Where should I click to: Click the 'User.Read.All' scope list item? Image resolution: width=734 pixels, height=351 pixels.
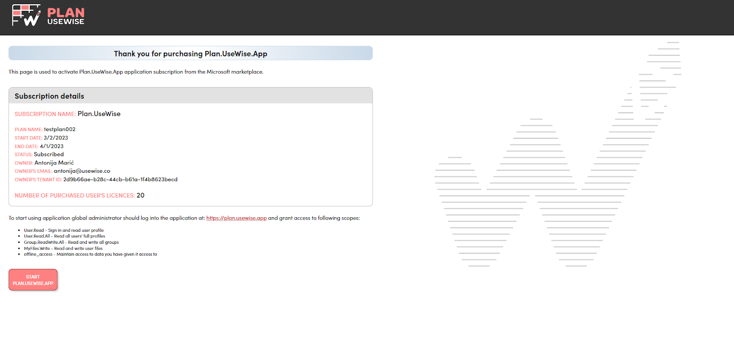(x=65, y=236)
